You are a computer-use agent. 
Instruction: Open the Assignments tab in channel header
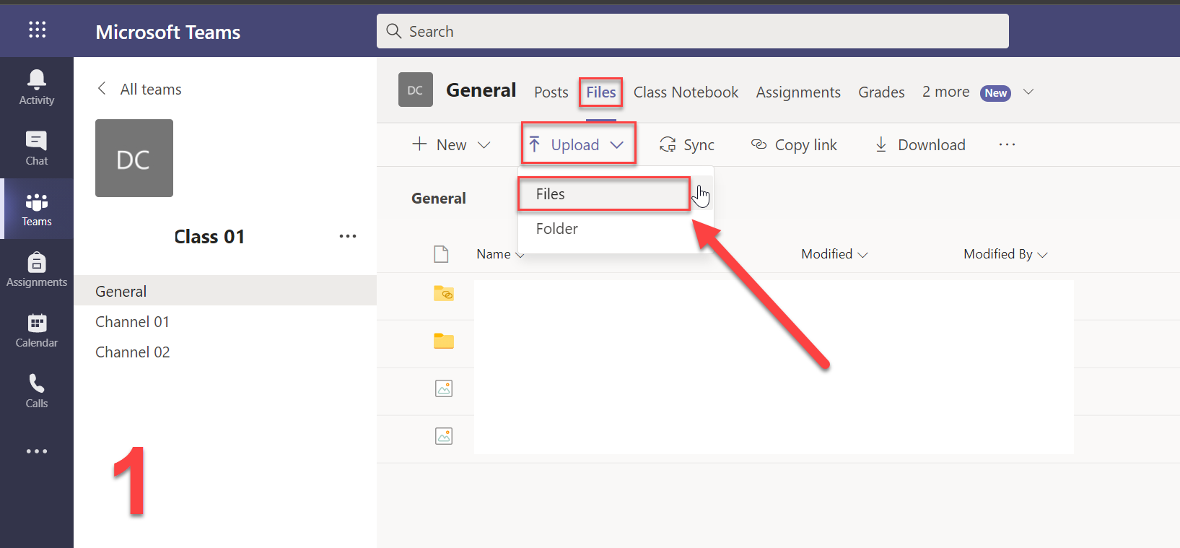point(798,92)
